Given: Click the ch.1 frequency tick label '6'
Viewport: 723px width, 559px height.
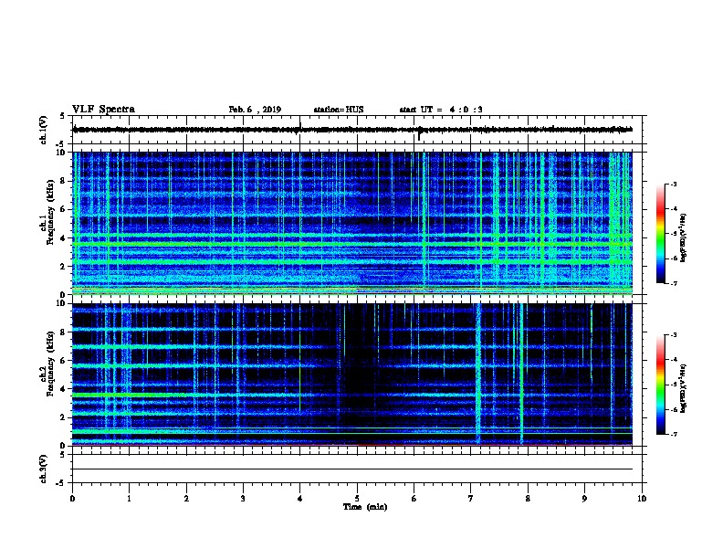Looking at the screenshot, I should [x=64, y=209].
